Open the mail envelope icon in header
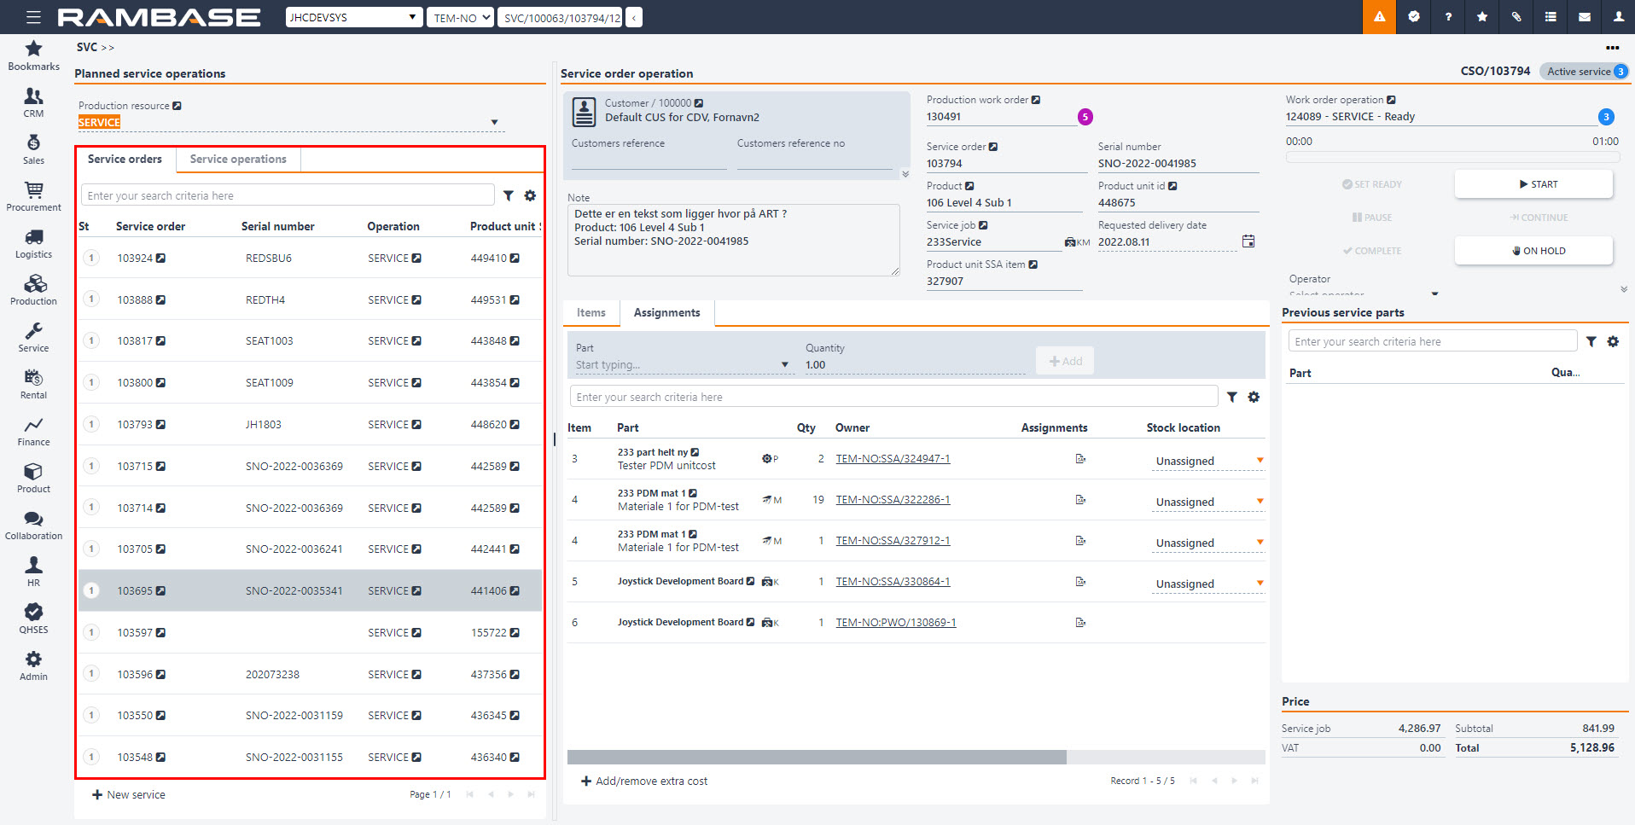 (x=1584, y=17)
